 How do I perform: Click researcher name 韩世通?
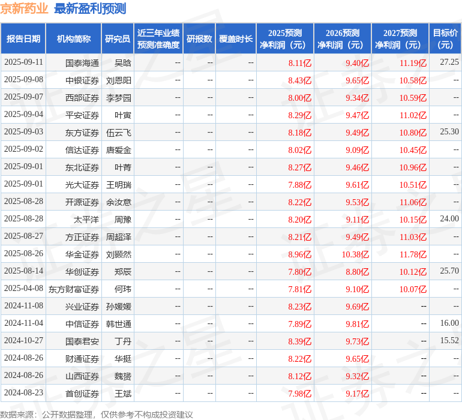pyautogui.click(x=119, y=324)
